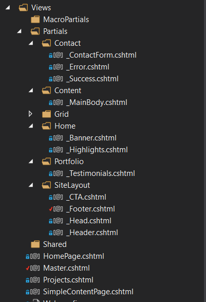Select the _Footer.cshtml file name
The height and width of the screenshot is (302, 206).
pyautogui.click(x=90, y=209)
